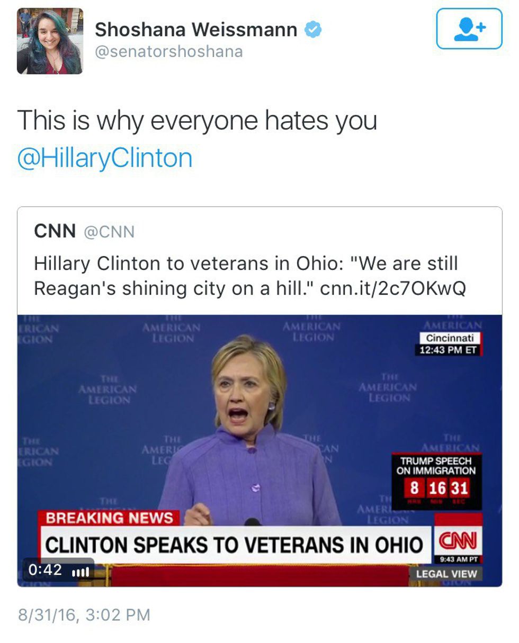
Task: Click the follow user icon button
Action: [x=469, y=29]
